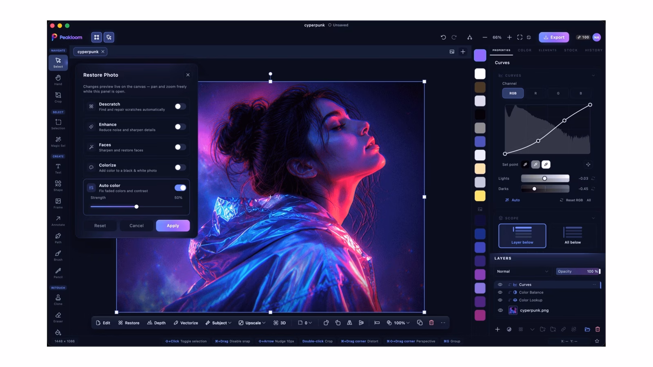The height and width of the screenshot is (367, 653).
Task: Click the redo arrow icon
Action: [454, 37]
